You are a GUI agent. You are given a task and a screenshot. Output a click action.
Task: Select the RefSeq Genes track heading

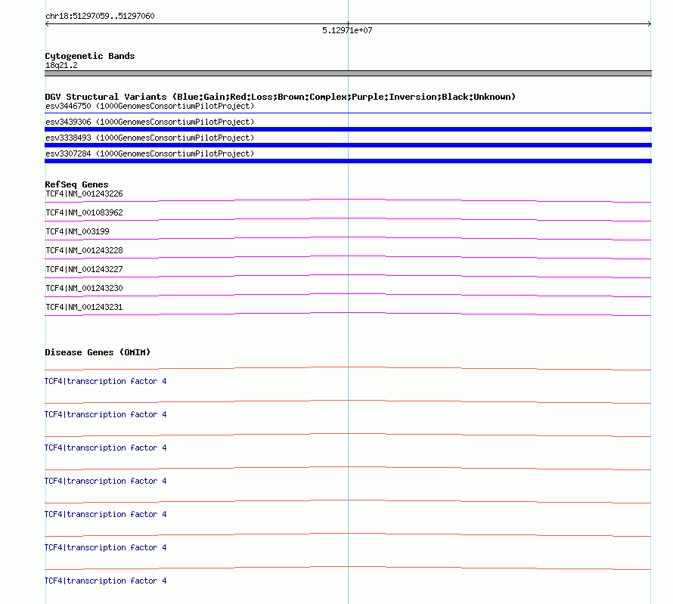(76, 184)
